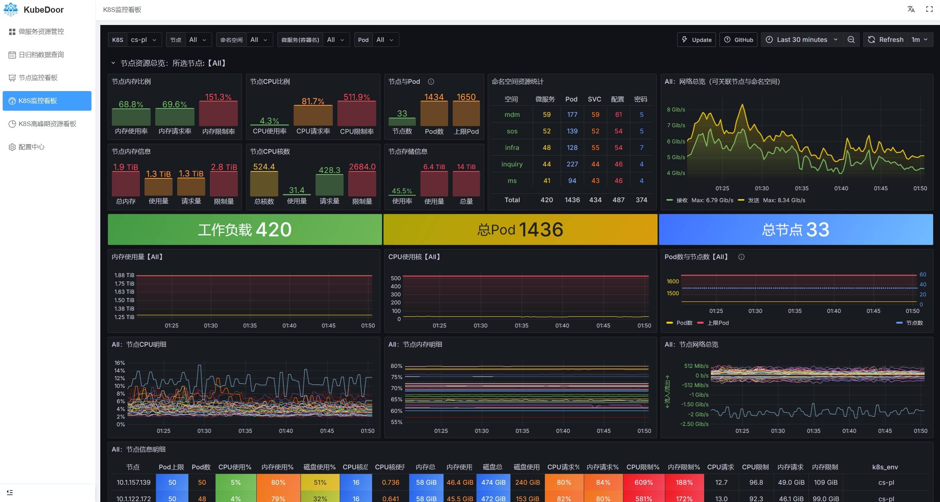The height and width of the screenshot is (502, 940).
Task: Collapse the sidebar with the bottom-left fold icon
Action: click(10, 492)
